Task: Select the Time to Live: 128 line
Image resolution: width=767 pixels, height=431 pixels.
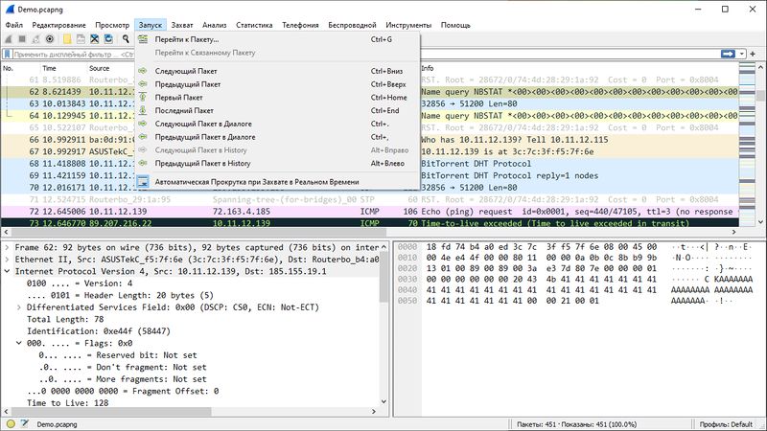Action: coord(67,402)
